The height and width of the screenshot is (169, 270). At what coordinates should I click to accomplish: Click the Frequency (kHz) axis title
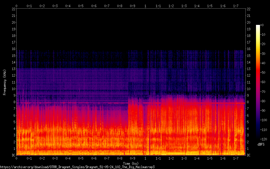coord(5,82)
